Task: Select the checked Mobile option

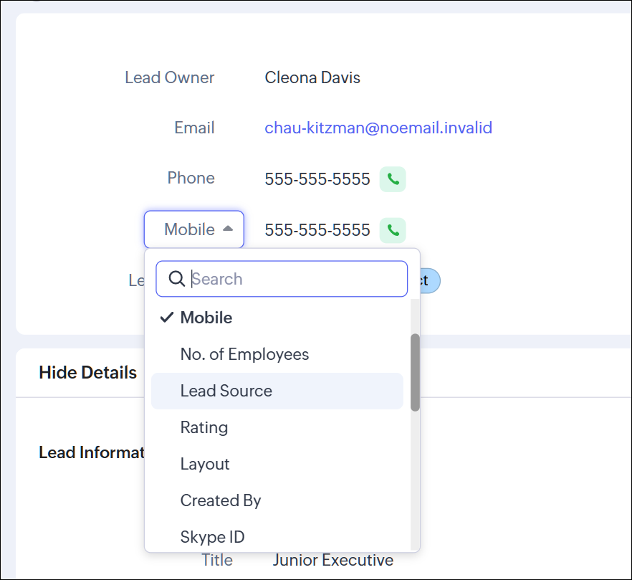Action: (206, 318)
